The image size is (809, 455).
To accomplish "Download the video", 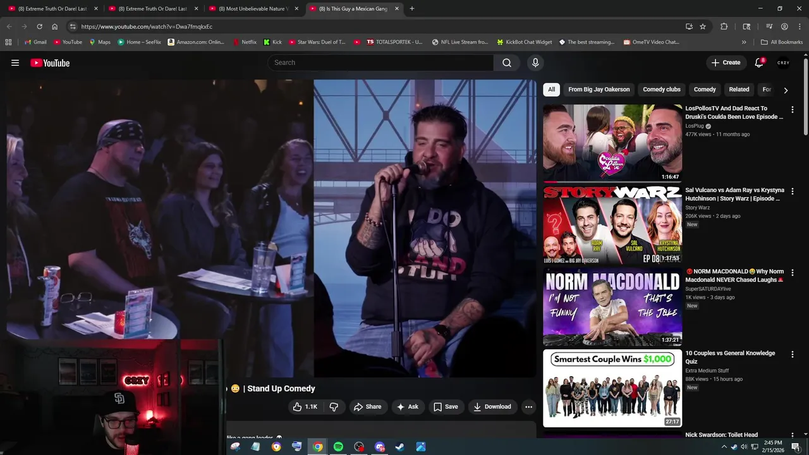I will tap(492, 407).
